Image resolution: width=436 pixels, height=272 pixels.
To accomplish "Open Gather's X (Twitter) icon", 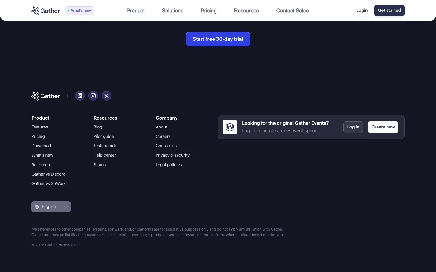I will tap(107, 96).
